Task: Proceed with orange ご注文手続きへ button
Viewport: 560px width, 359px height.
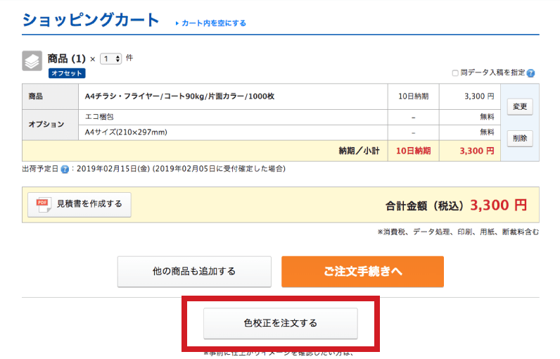Action: (x=362, y=272)
